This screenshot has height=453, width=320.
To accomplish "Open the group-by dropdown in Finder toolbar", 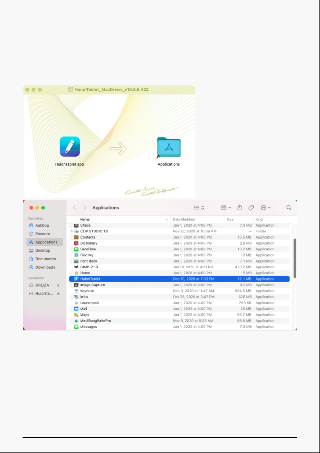I will [226, 208].
